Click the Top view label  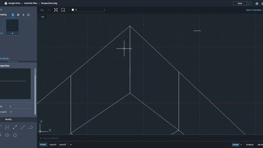pos(42,17)
